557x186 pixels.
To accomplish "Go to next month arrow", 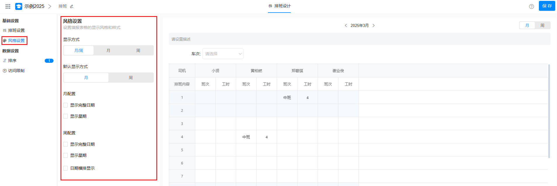I will pyautogui.click(x=373, y=25).
